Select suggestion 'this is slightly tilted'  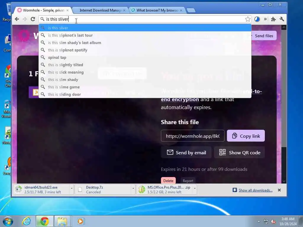point(145,65)
